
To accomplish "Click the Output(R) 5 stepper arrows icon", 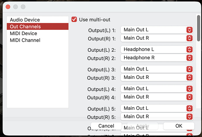I will click(189, 117).
